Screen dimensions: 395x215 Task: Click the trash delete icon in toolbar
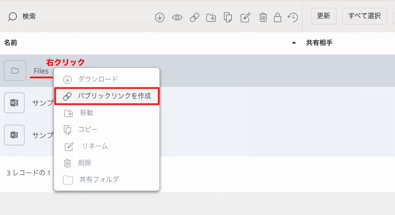(263, 17)
